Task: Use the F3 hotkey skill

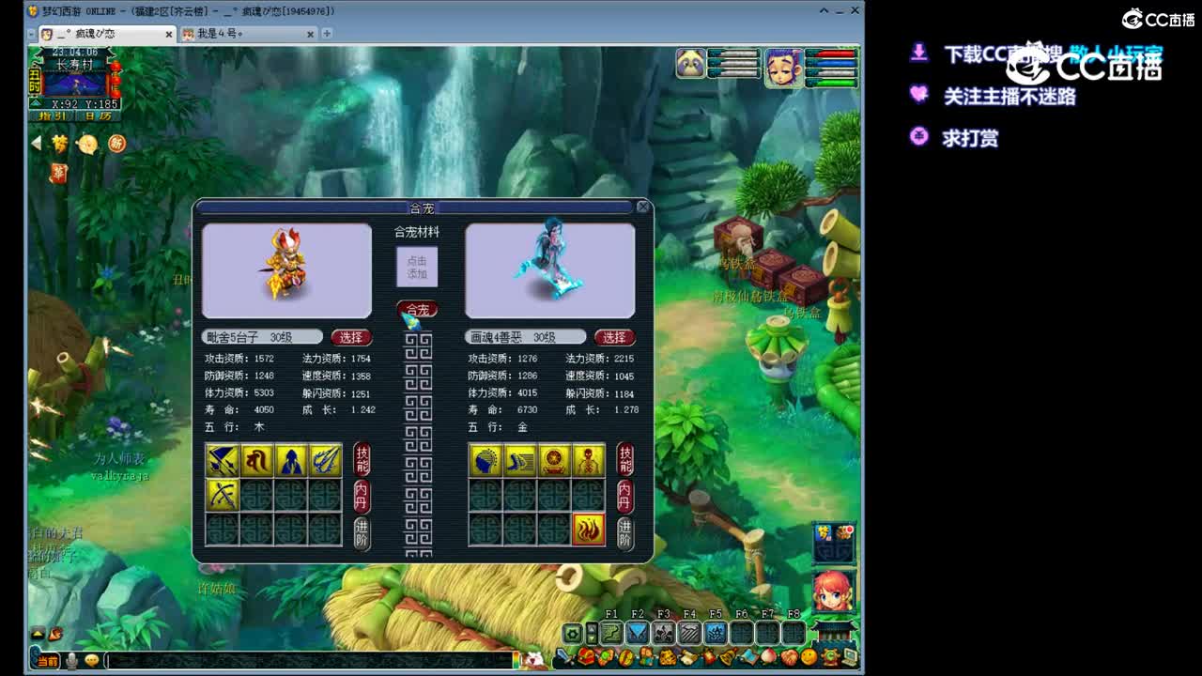Action: coord(664,633)
